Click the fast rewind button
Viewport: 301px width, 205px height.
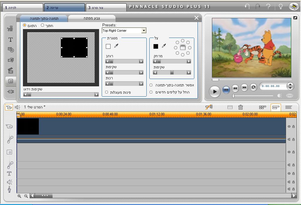235,88
